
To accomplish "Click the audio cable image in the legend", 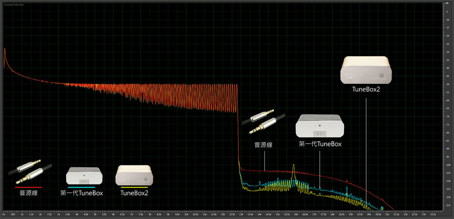I will [30, 172].
